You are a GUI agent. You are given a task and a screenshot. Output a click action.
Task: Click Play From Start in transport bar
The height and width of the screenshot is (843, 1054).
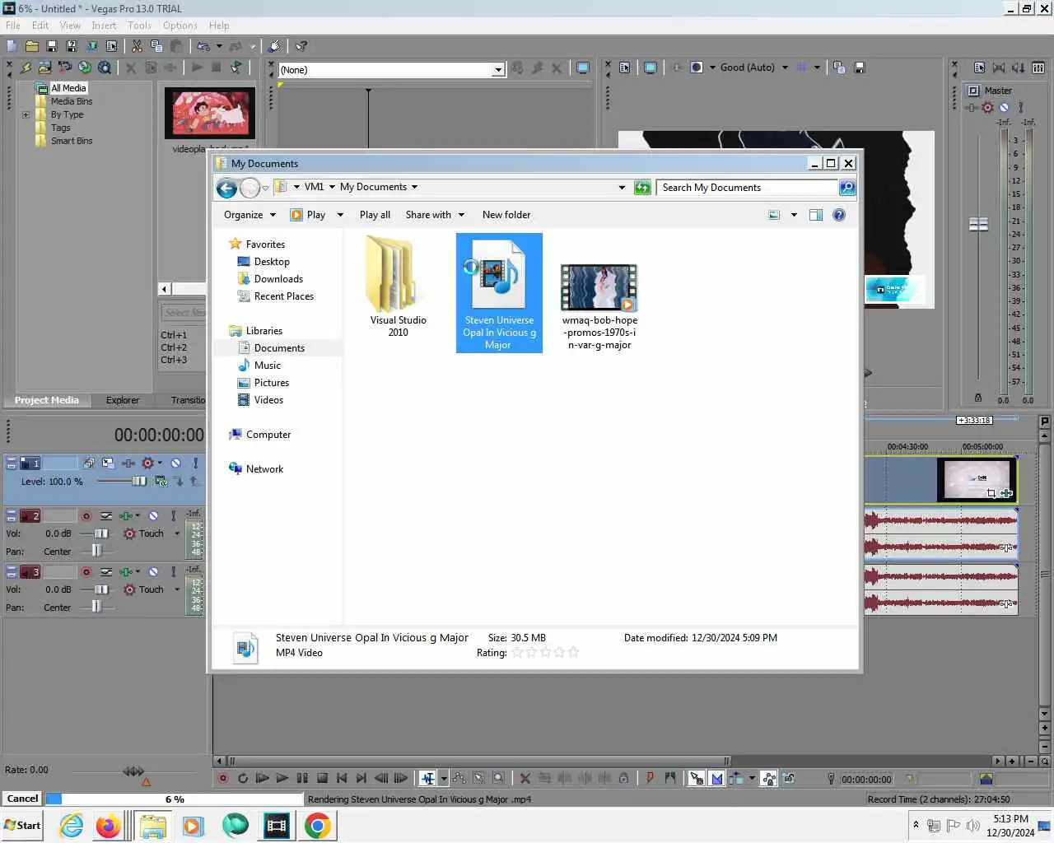click(263, 778)
